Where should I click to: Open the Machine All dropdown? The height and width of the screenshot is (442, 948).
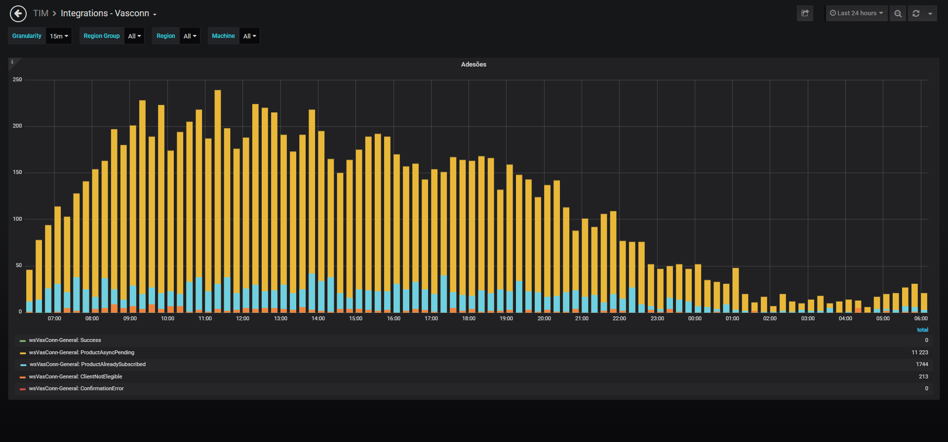[250, 36]
